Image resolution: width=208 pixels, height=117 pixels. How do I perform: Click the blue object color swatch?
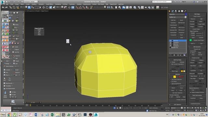pos(186,14)
